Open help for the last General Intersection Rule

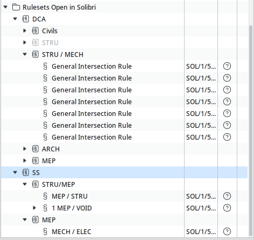coord(227,137)
